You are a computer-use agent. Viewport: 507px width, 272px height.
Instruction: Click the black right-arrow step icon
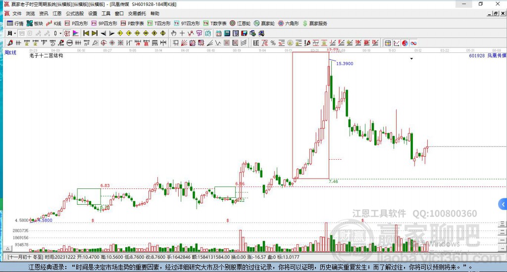(x=111, y=33)
